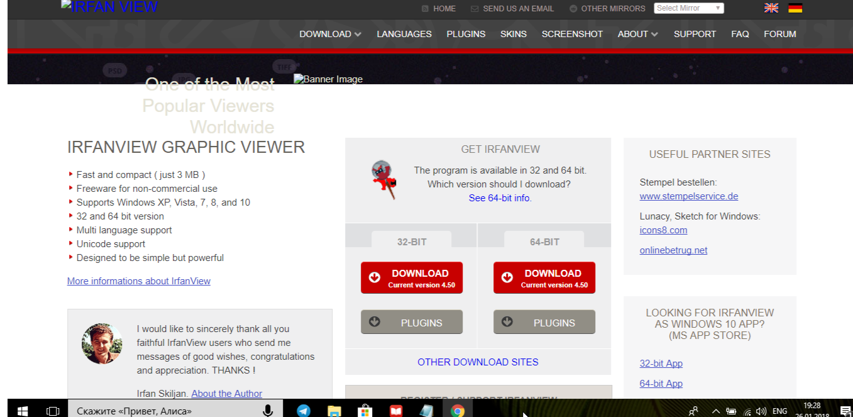This screenshot has height=417, width=853.
Task: Click the British flag to switch to English
Action: coord(771,8)
